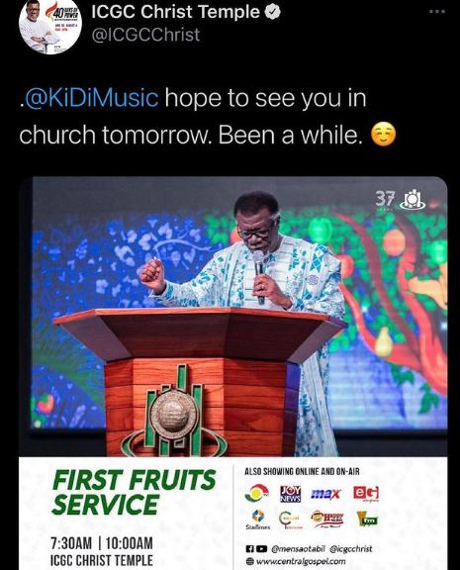The image size is (460, 570).
Task: Open the First Fruits Service image
Action: pos(232,373)
